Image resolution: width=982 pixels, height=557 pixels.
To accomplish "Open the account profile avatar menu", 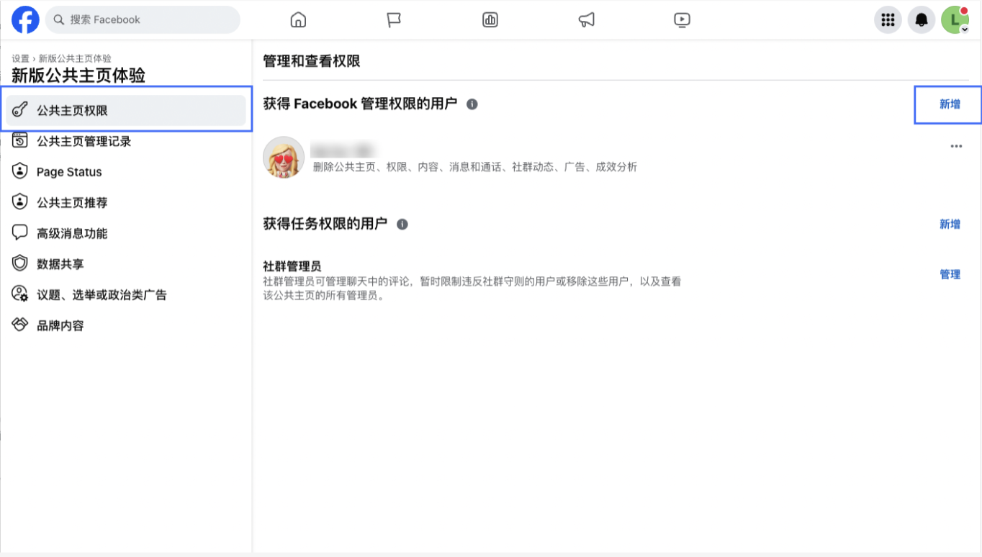I will point(955,19).
